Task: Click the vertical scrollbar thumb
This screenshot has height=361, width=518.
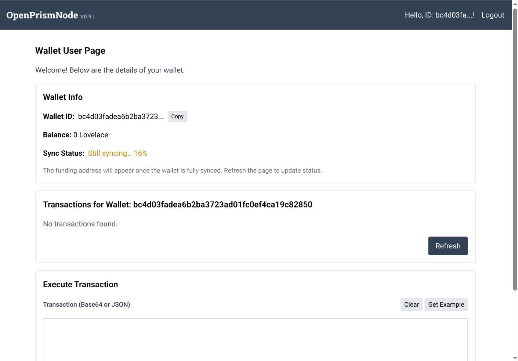Action: (x=515, y=147)
